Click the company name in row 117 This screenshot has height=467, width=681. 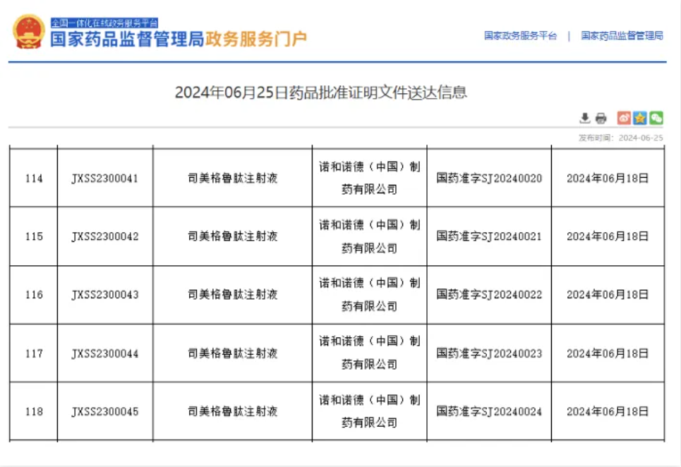tap(370, 353)
